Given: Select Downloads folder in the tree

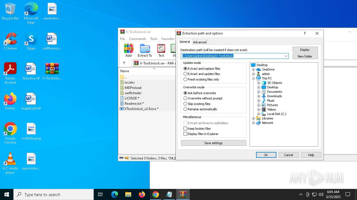Looking at the screenshot, I should click(274, 96).
